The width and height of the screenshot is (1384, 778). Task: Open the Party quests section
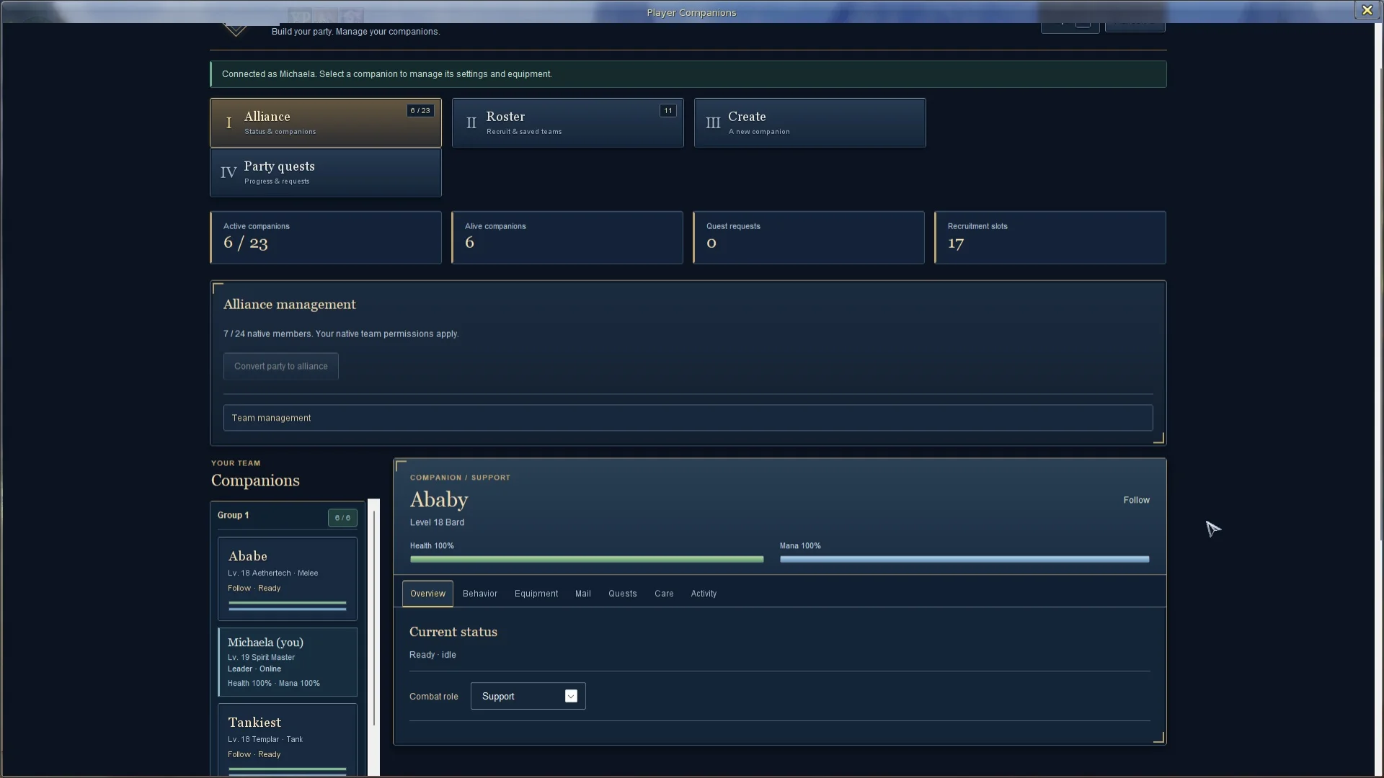(325, 173)
